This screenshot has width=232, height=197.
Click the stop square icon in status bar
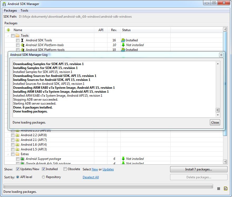tap(219, 189)
